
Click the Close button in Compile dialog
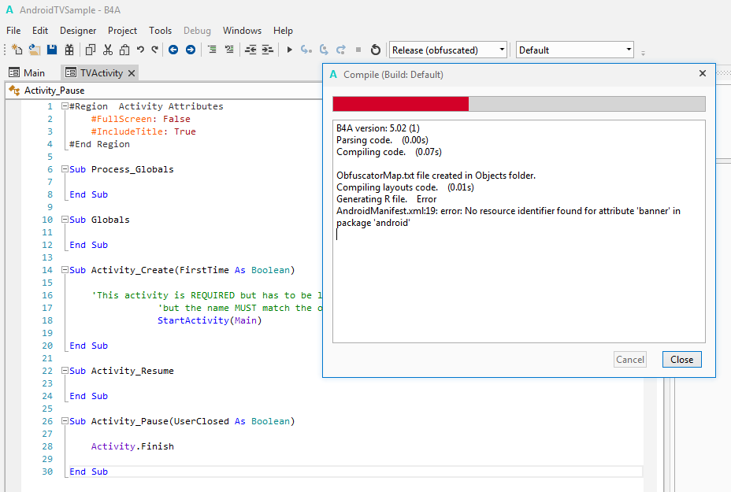pos(681,360)
